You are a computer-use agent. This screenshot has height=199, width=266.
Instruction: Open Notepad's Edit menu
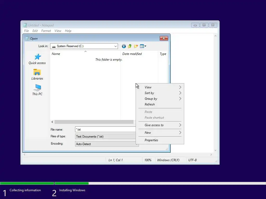35,31
